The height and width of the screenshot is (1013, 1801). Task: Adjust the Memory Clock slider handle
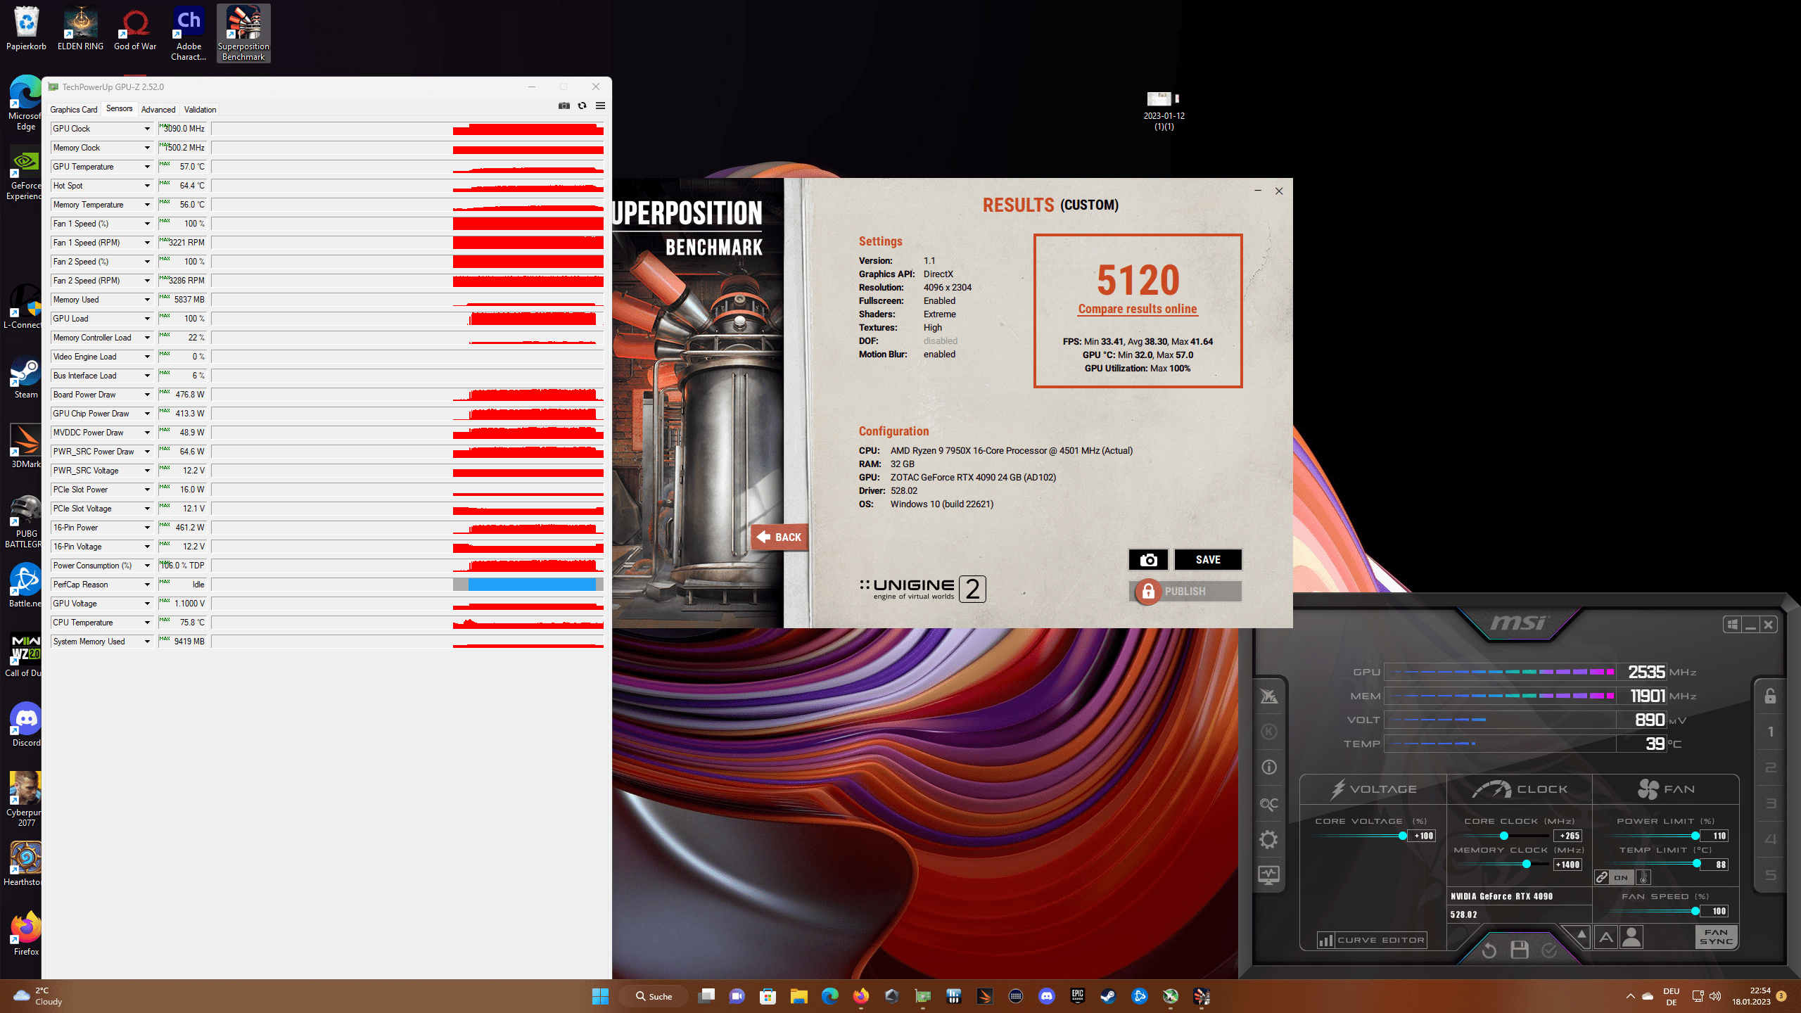[x=1527, y=864]
